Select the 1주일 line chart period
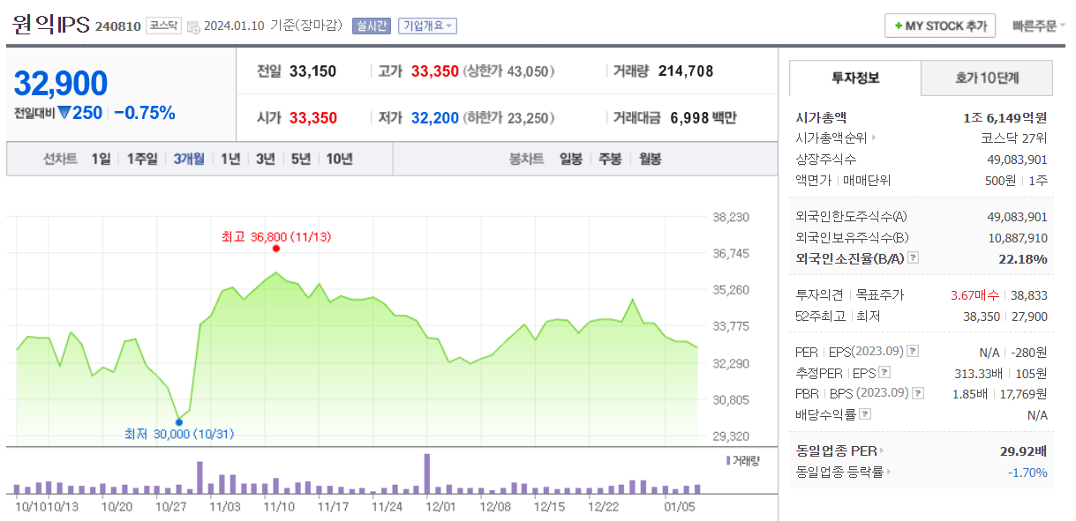 coord(142,159)
